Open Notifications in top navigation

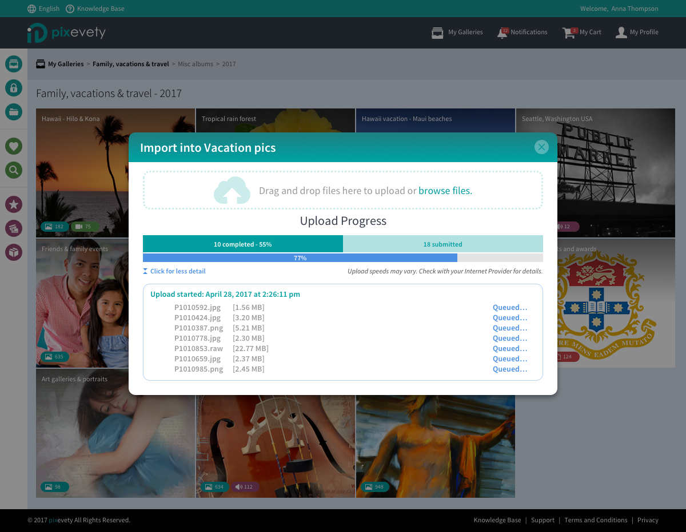[x=529, y=33]
